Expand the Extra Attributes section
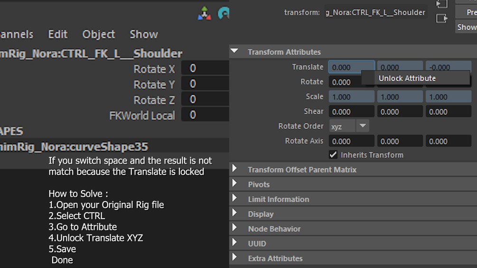The width and height of the screenshot is (477, 268). click(x=234, y=258)
